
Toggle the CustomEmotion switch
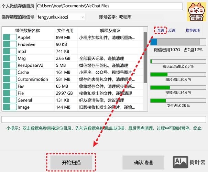[10, 79]
